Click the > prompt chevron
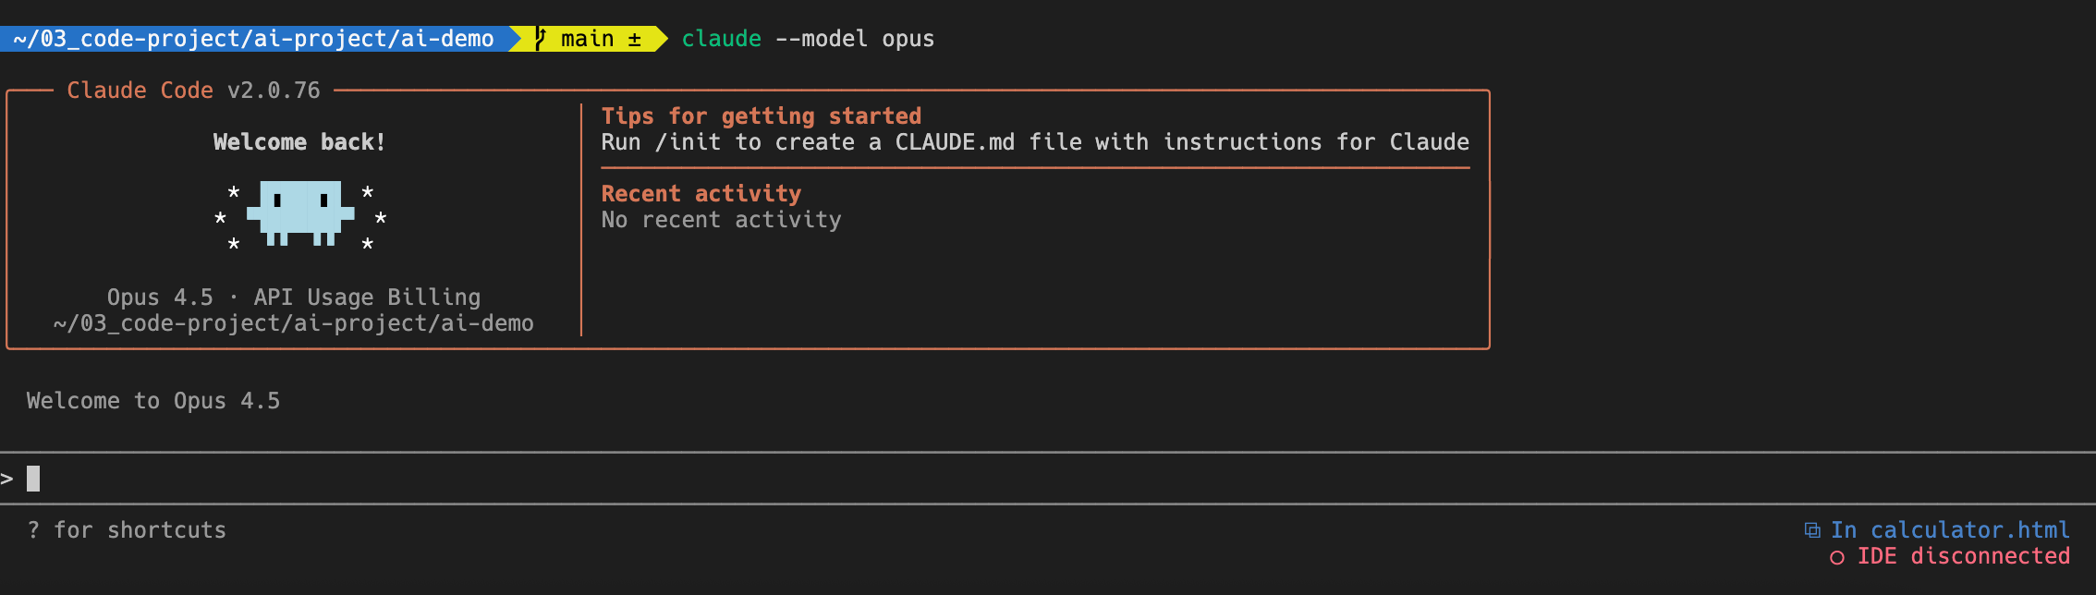This screenshot has height=595, width=2096. pos(7,479)
